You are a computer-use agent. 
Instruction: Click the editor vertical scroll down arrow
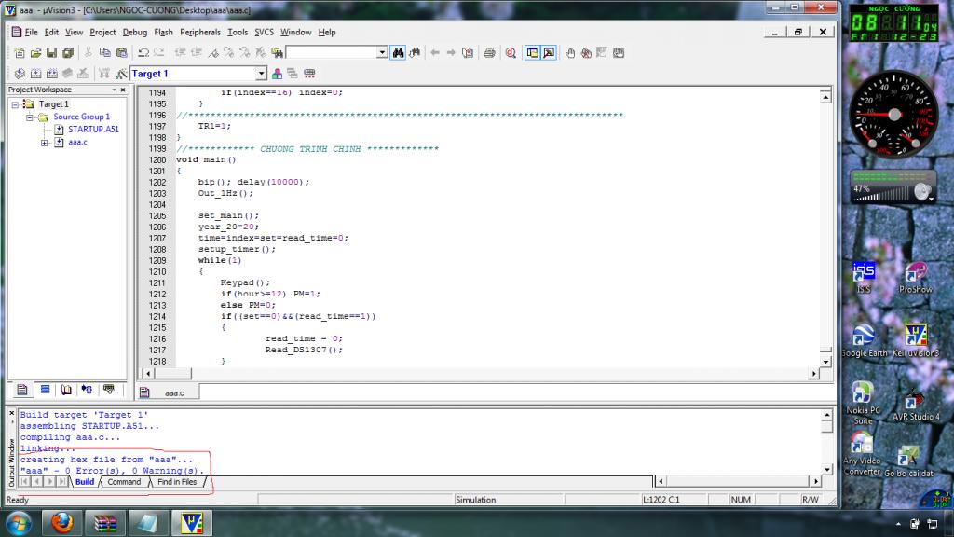click(825, 362)
